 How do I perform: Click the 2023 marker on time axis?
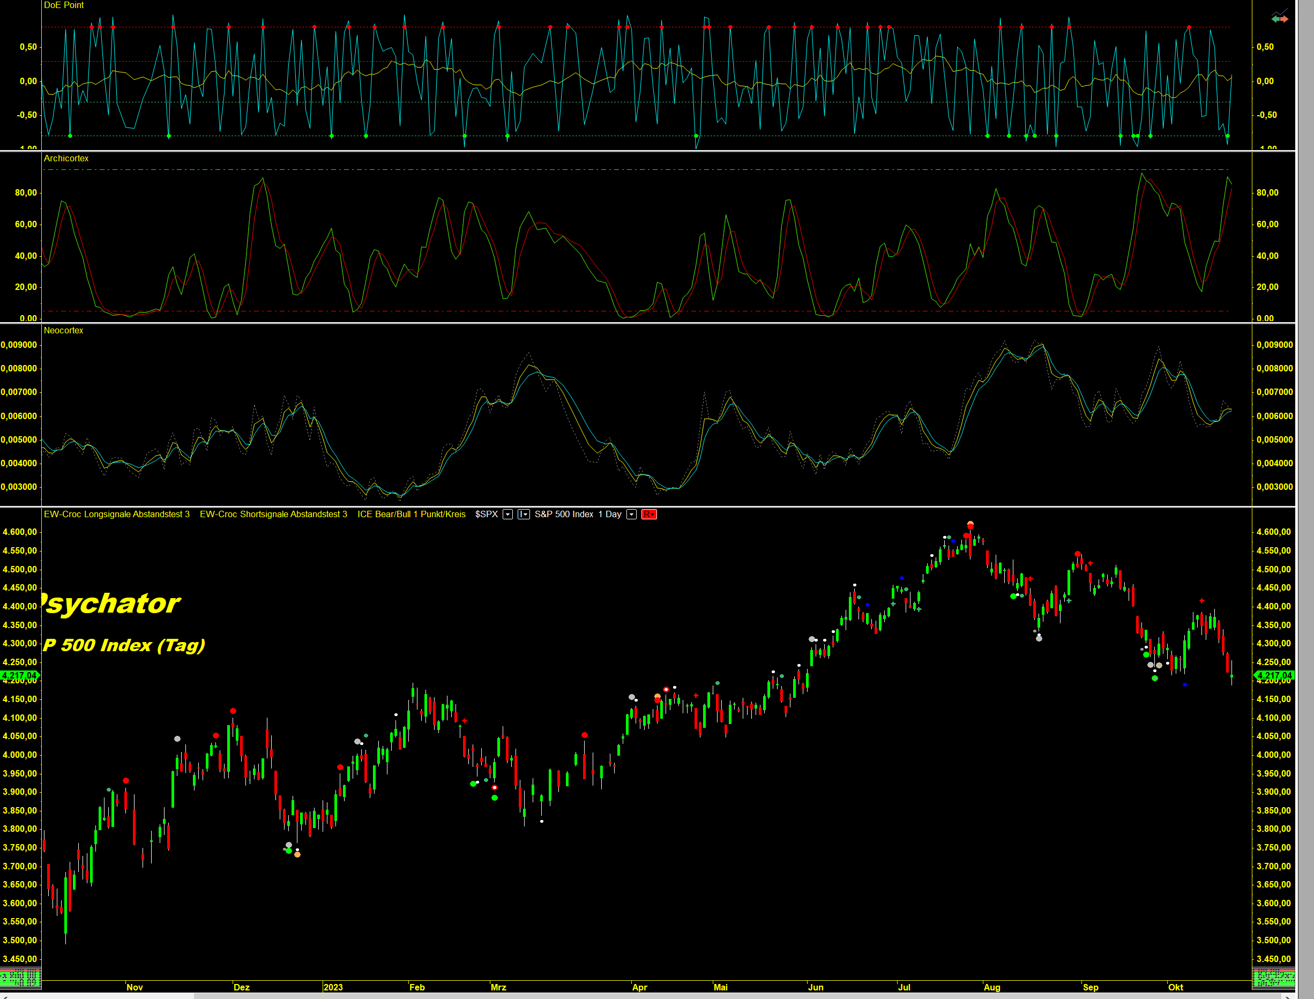pyautogui.click(x=333, y=988)
